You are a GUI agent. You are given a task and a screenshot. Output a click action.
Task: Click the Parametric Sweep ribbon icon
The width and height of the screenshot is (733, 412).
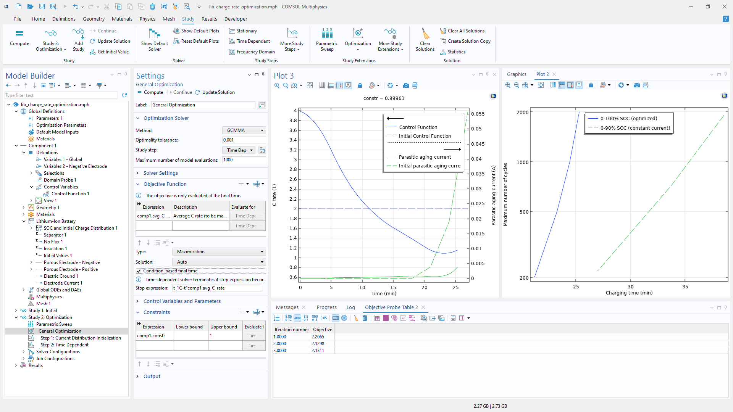[x=327, y=34]
